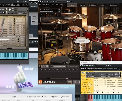Click the drum throne in EZdrummer
122x101 pixels.
pyautogui.click(x=60, y=60)
